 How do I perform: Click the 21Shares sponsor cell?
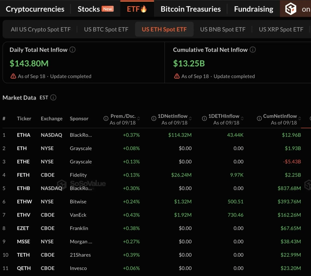(80, 255)
